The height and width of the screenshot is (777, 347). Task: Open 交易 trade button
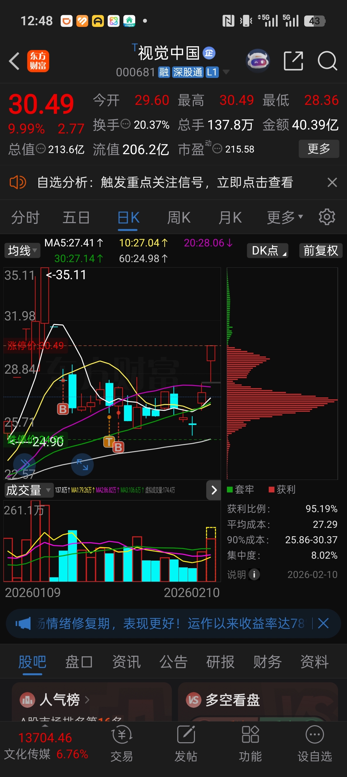click(x=122, y=744)
